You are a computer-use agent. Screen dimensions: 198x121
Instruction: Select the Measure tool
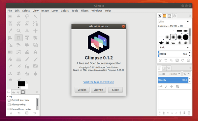(27, 31)
